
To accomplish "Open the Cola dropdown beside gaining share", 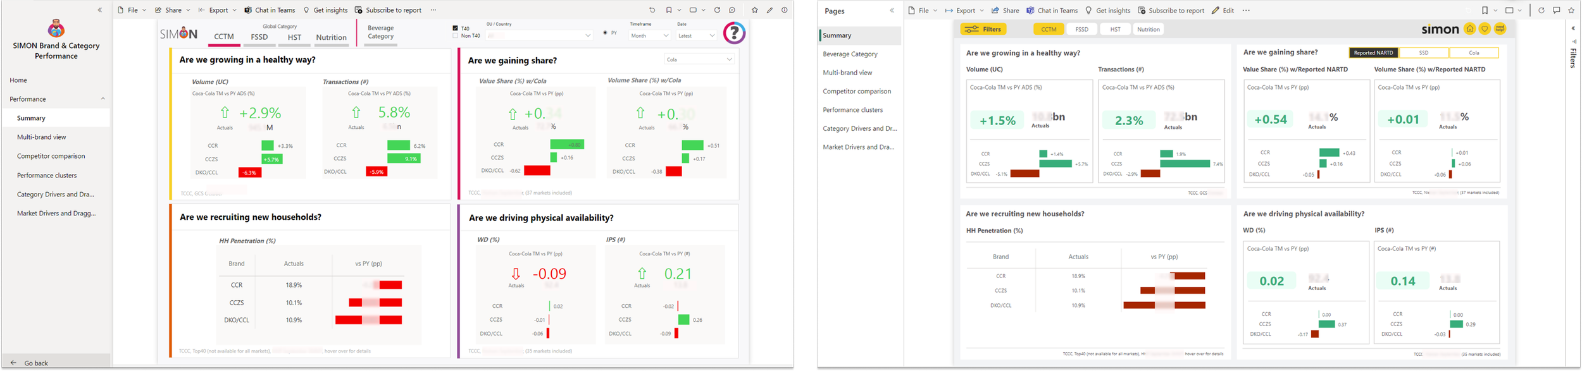I will 699,59.
